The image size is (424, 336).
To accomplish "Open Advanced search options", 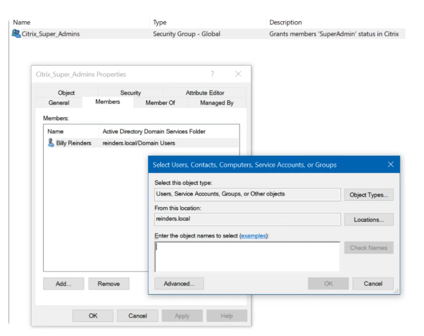I will coord(179,284).
